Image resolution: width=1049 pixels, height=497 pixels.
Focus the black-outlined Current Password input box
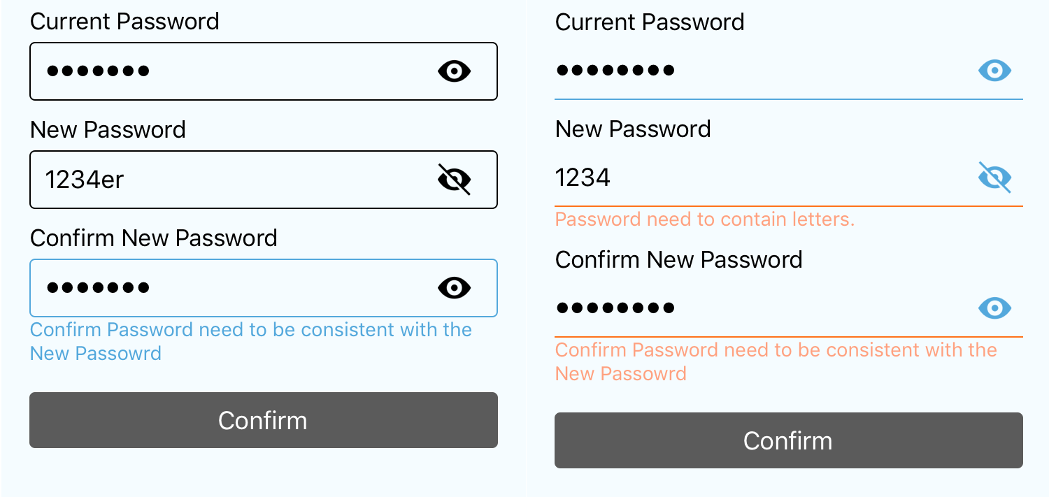(x=231, y=71)
